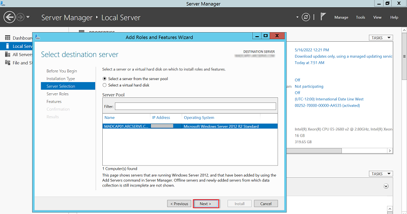Click the Filter text field
The height and width of the screenshot is (214, 407).
(195, 106)
